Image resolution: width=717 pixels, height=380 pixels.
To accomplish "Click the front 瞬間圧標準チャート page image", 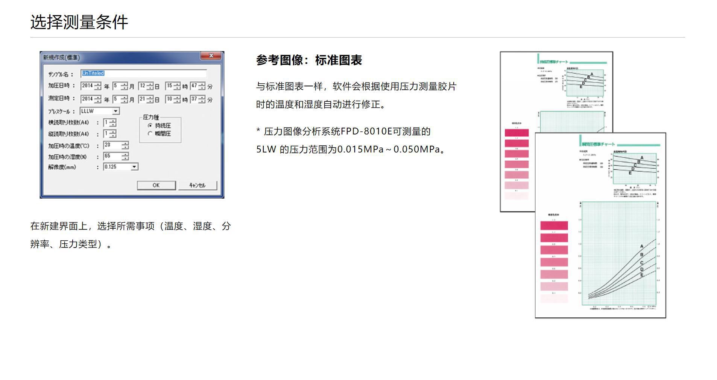I will point(600,225).
